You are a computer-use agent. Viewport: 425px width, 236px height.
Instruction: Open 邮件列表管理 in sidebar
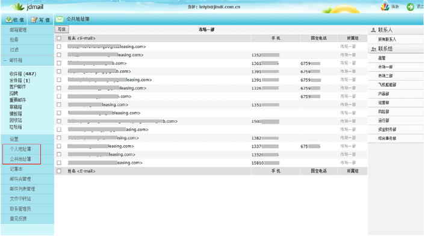(22, 189)
